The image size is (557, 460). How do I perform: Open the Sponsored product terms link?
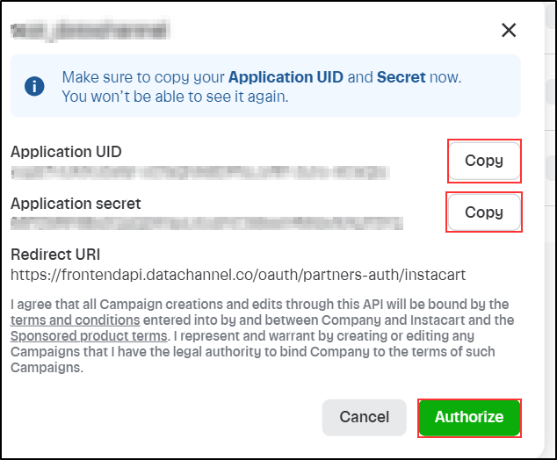pyautogui.click(x=89, y=335)
